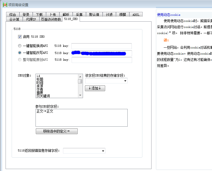Click the 使用动态cookie help heading
The height and width of the screenshot is (171, 212).
click(169, 15)
